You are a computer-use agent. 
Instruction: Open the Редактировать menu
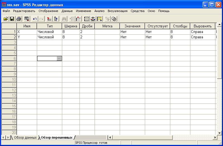[x=24, y=11]
